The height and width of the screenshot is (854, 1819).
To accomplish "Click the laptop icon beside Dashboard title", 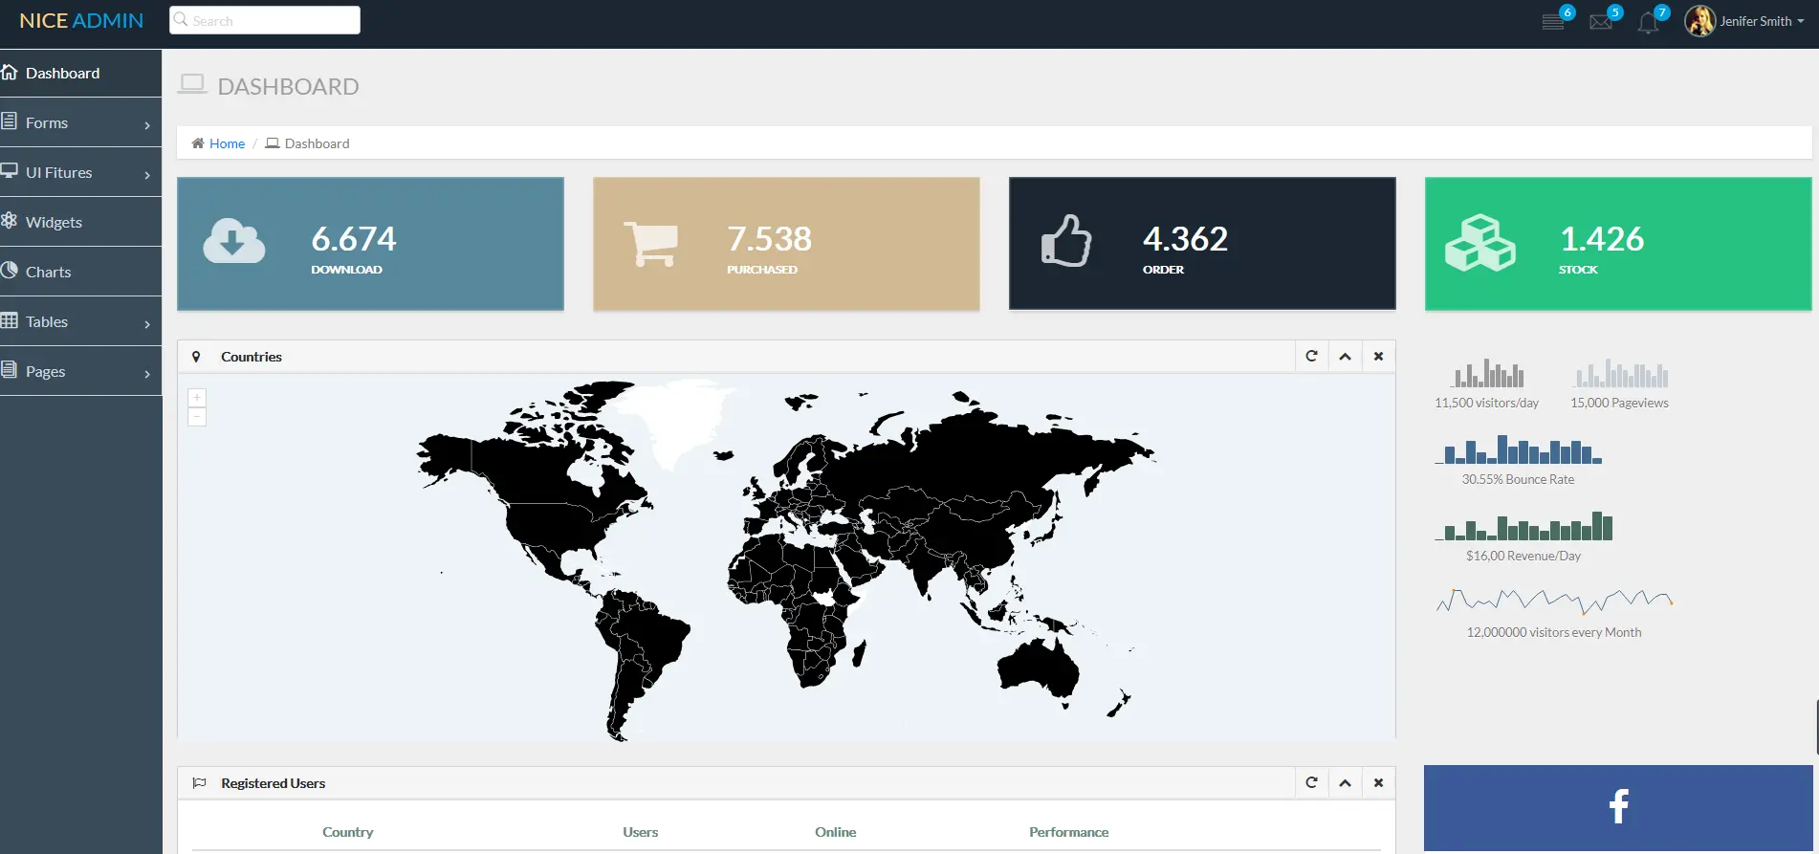I will point(192,84).
